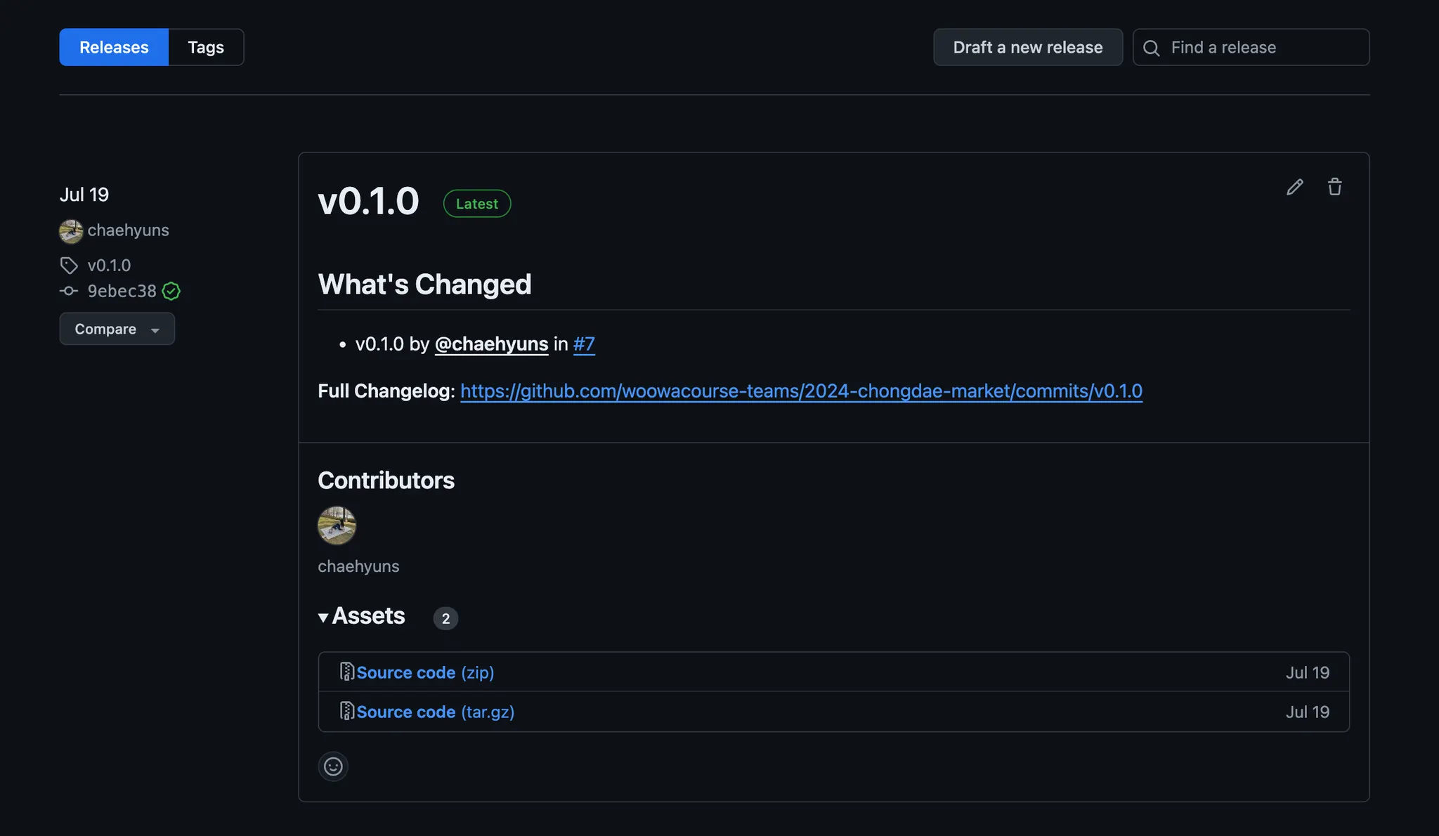The height and width of the screenshot is (836, 1439).
Task: Click the green verified commit badge
Action: (x=171, y=291)
